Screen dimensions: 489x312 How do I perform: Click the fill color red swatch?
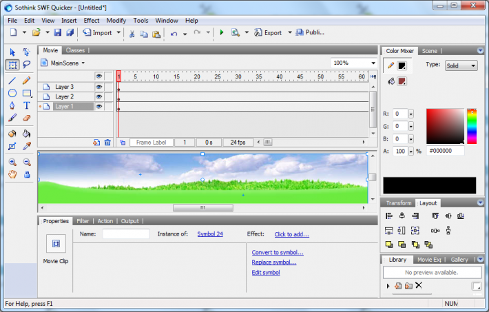pyautogui.click(x=402, y=81)
